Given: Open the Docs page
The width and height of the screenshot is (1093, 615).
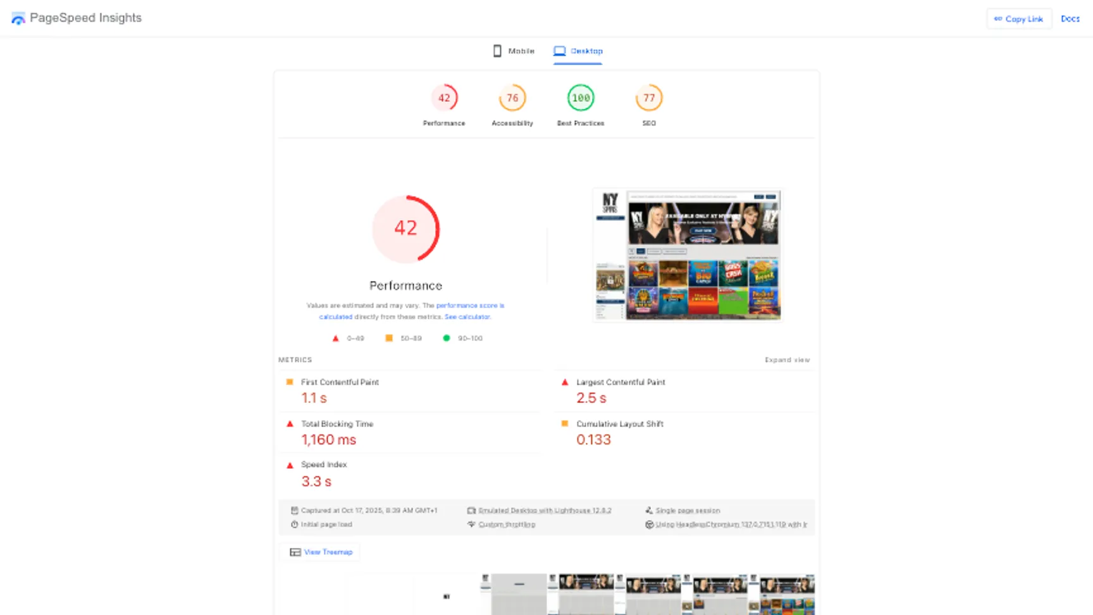Looking at the screenshot, I should [x=1070, y=18].
